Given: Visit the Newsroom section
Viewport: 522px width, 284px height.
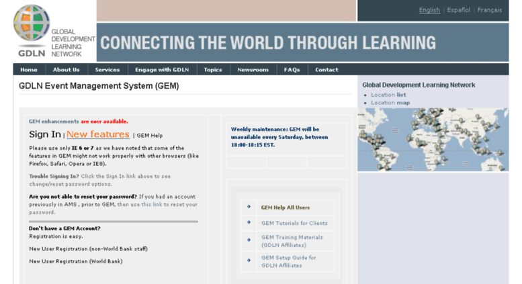Looking at the screenshot, I should 253,70.
